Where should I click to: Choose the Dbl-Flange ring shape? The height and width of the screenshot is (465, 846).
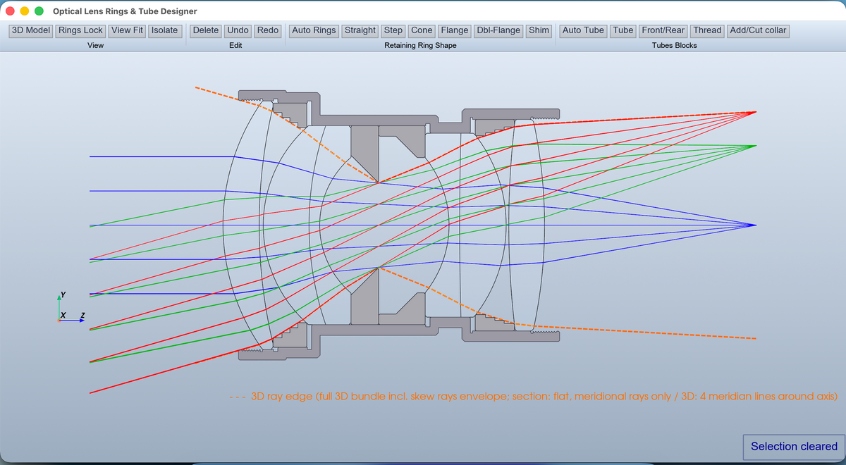coord(498,30)
